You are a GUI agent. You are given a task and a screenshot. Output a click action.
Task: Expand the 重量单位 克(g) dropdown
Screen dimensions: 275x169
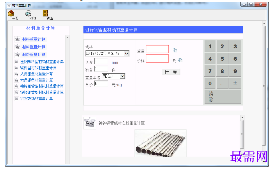point(122,76)
